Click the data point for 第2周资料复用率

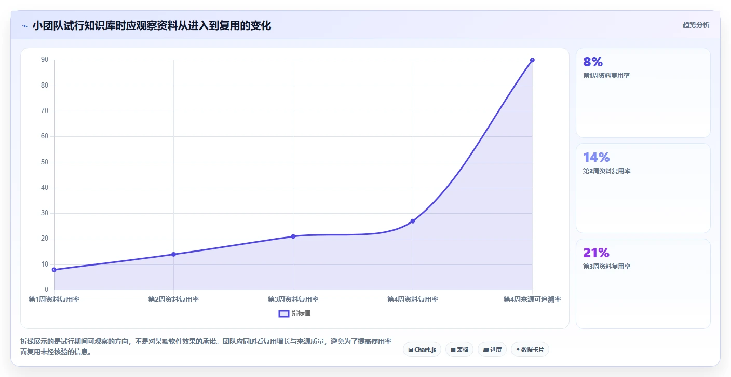pyautogui.click(x=173, y=254)
